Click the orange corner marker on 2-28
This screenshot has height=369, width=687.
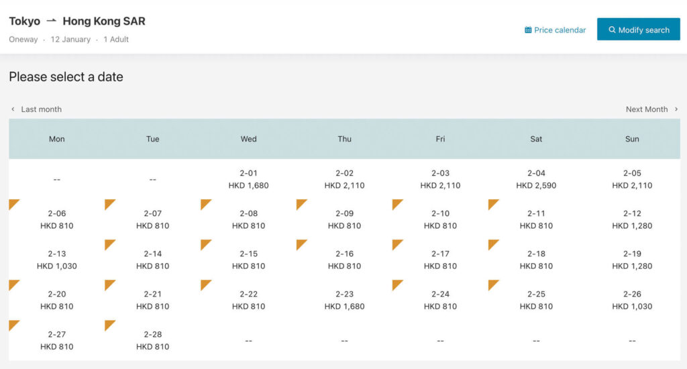109,325
